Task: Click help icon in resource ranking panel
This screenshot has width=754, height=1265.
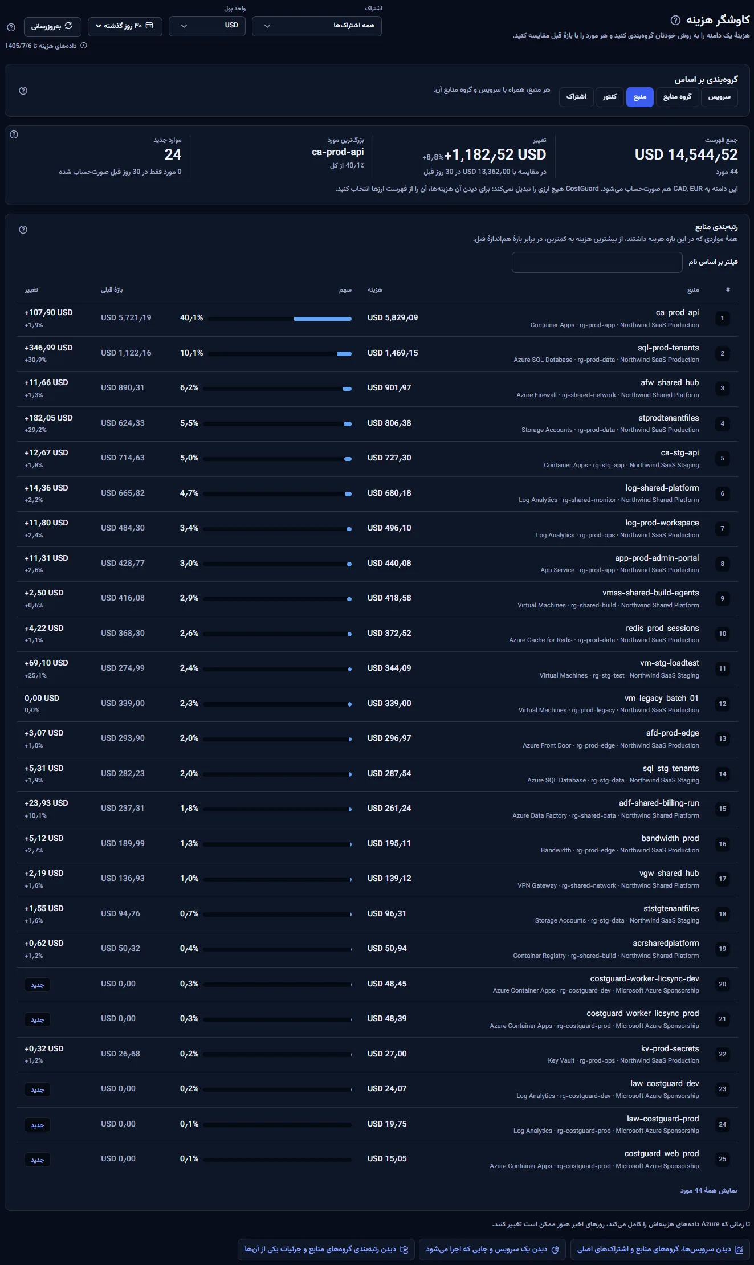Action: point(23,230)
